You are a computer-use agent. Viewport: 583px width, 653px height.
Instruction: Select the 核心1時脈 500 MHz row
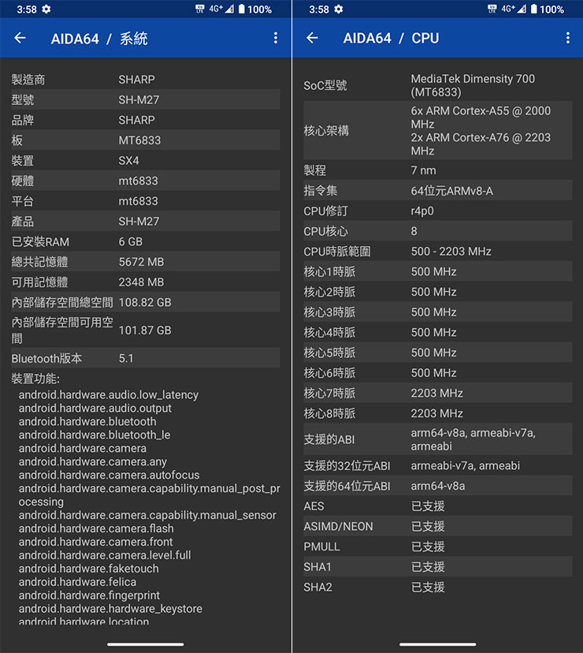pyautogui.click(x=437, y=271)
